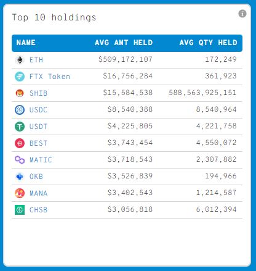256x271 pixels.
Task: Open the ETH token link
Action: [36, 60]
